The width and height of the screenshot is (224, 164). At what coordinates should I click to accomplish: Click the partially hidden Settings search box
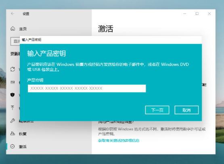click(15, 41)
